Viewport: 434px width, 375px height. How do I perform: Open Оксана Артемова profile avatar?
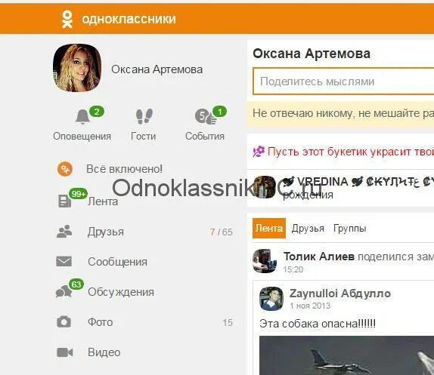[x=77, y=68]
